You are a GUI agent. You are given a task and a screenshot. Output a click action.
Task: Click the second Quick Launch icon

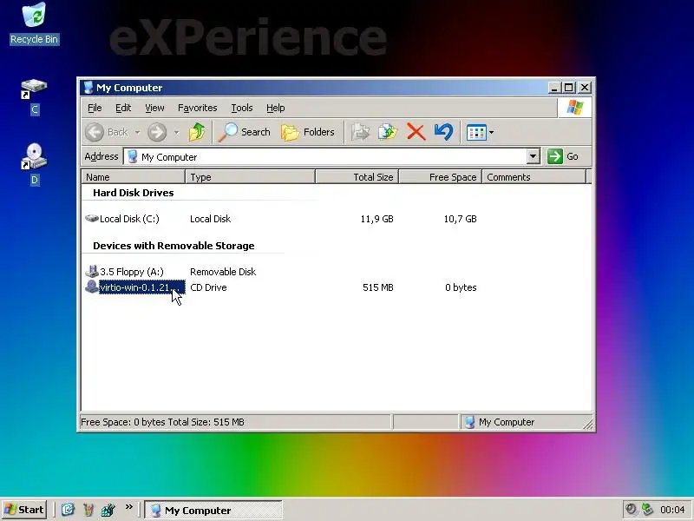[88, 510]
